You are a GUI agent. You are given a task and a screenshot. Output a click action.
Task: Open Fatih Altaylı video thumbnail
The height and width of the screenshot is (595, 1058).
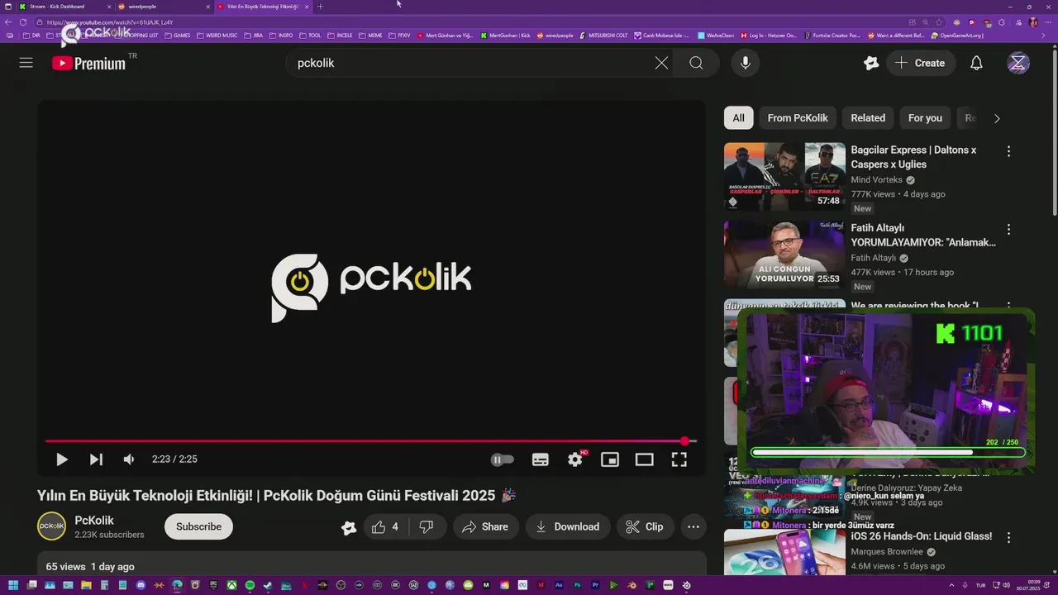pyautogui.click(x=784, y=254)
